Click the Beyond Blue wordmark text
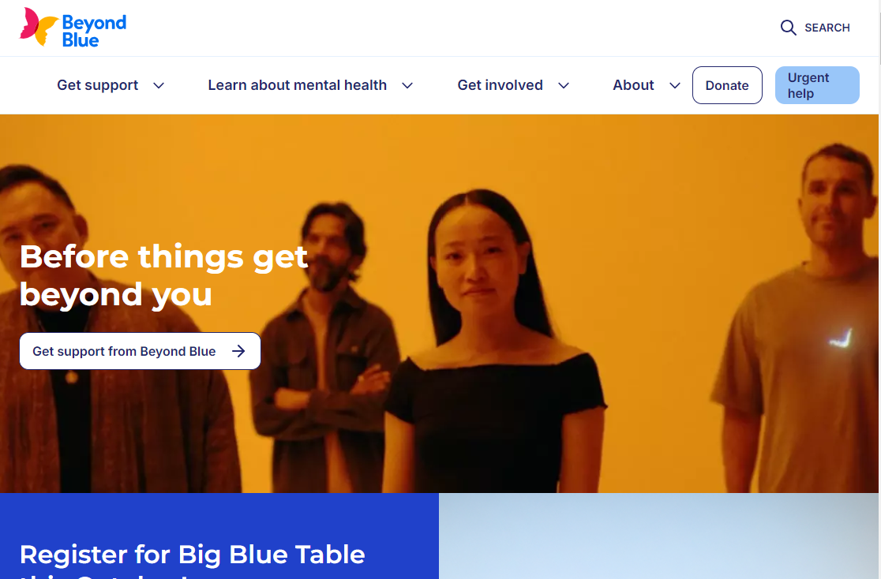Viewport: 881px width, 579px height. pos(94,31)
